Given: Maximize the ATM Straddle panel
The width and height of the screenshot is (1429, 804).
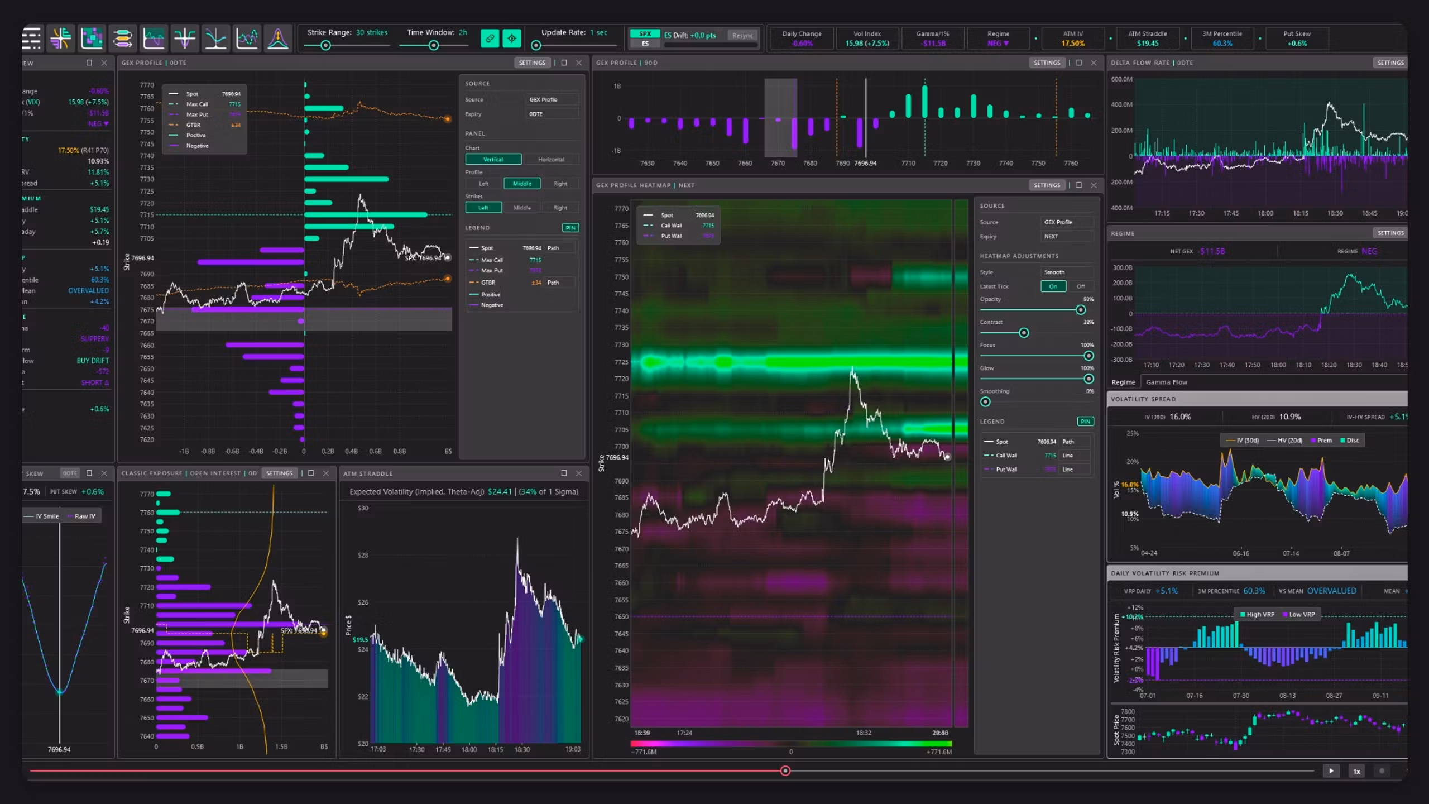Looking at the screenshot, I should click(564, 473).
